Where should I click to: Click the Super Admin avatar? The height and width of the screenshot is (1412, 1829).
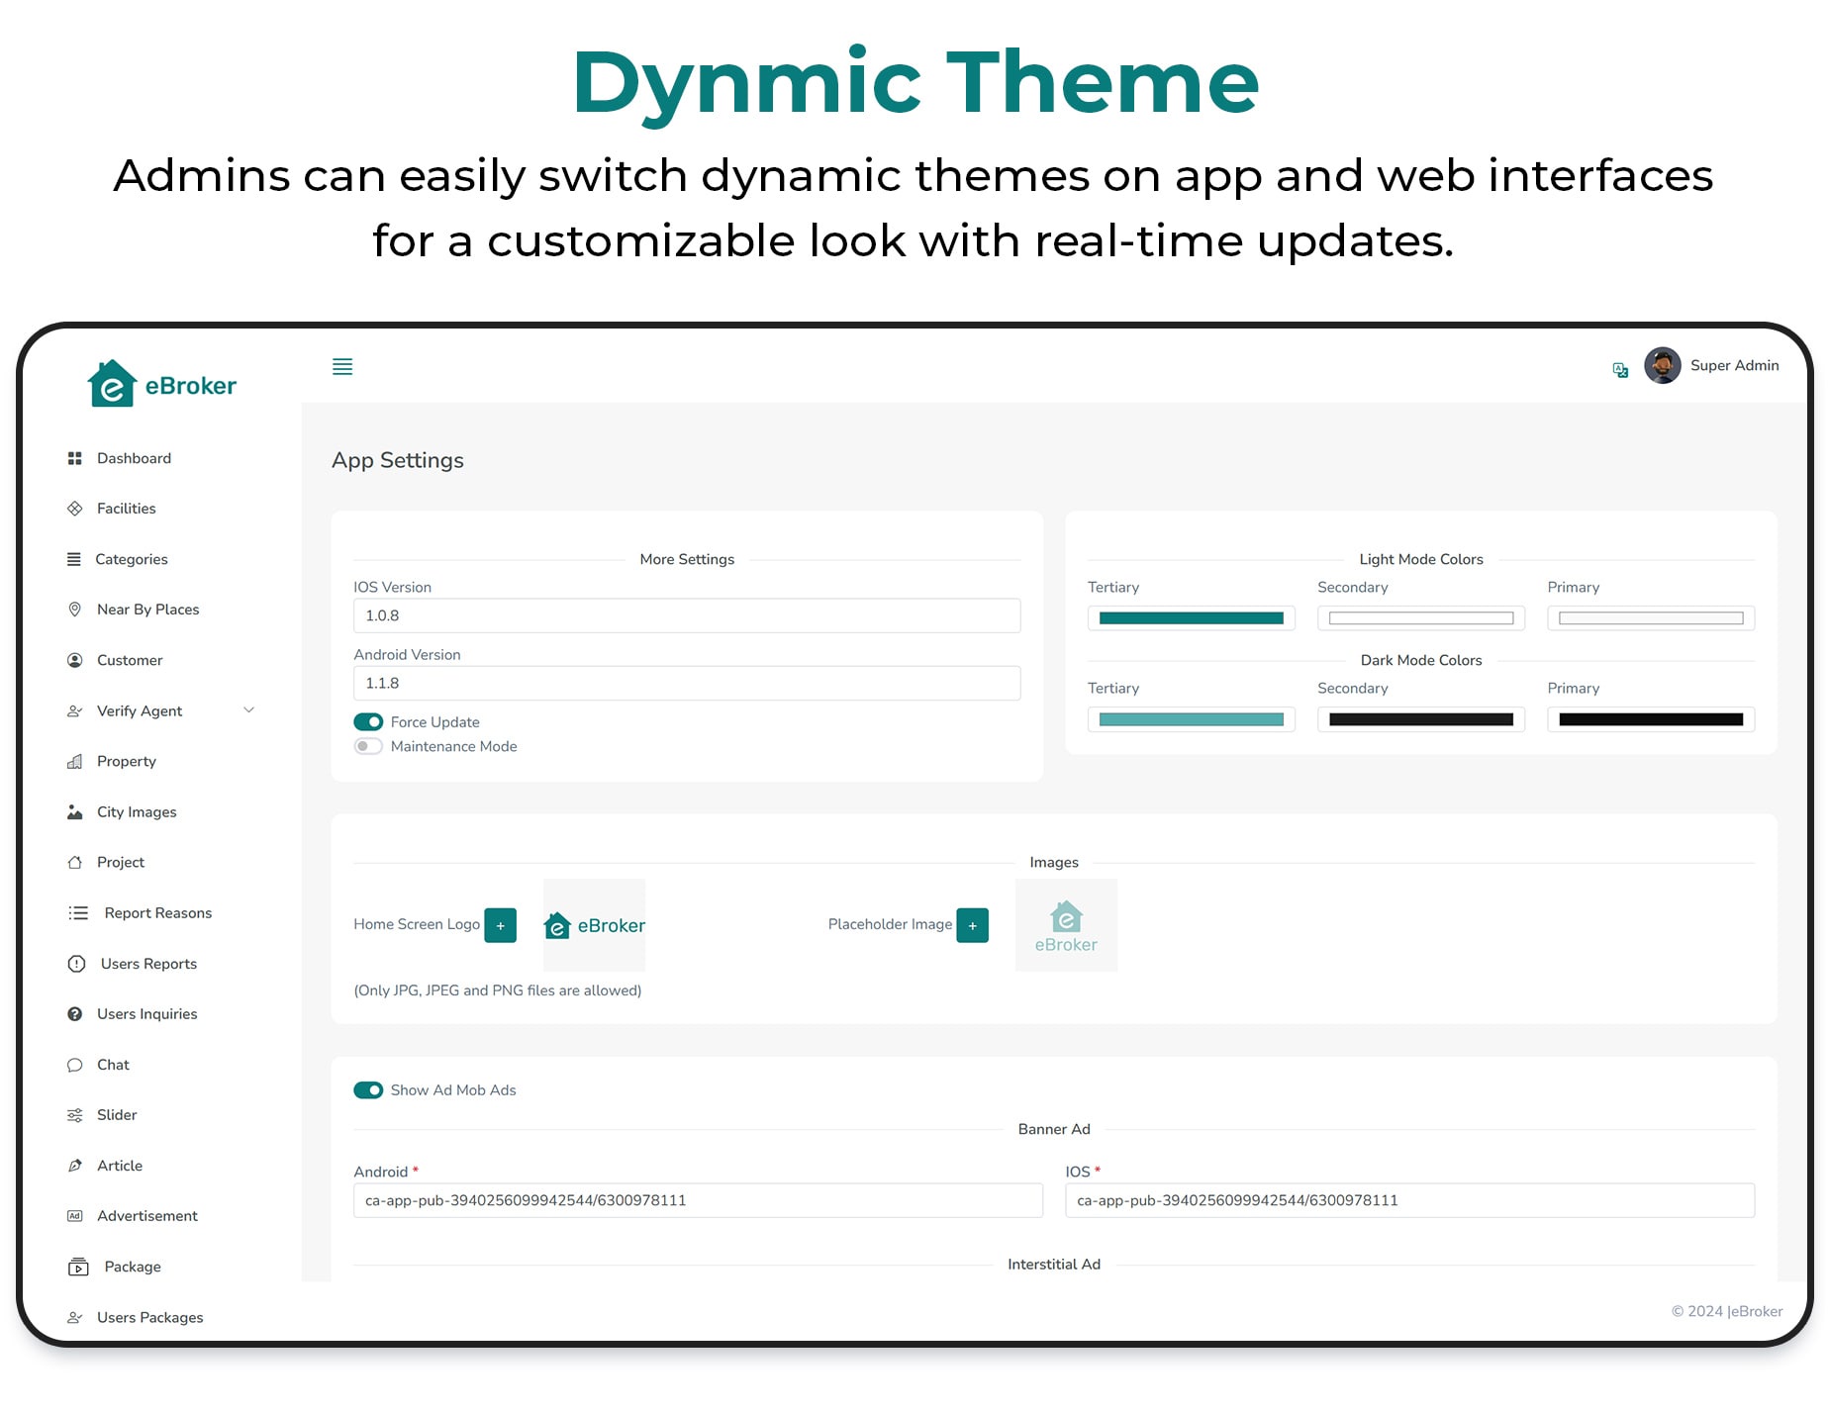[1663, 365]
